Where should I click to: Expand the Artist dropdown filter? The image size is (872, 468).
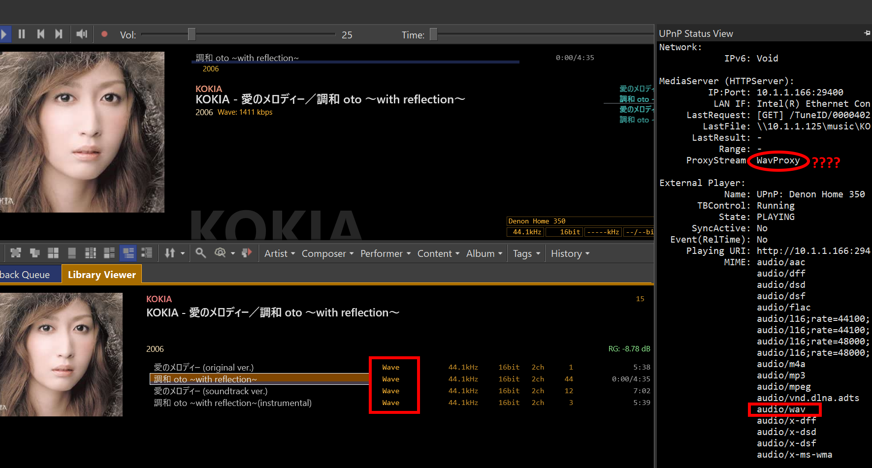coord(279,253)
